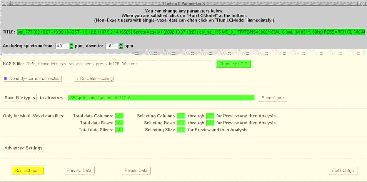Click the spectrum start ppm field showing 4.0
This screenshot has height=182, width=367.
pos(62,46)
